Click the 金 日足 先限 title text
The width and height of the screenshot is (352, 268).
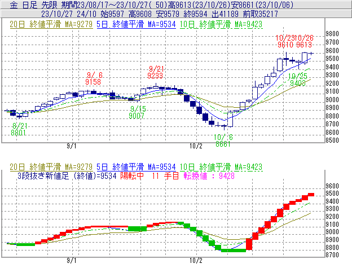point(34,5)
